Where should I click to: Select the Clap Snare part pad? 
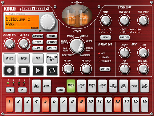click(145, 86)
